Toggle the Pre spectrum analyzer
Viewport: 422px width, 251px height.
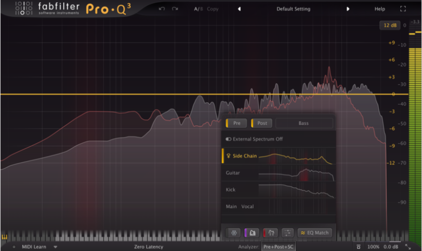point(236,123)
